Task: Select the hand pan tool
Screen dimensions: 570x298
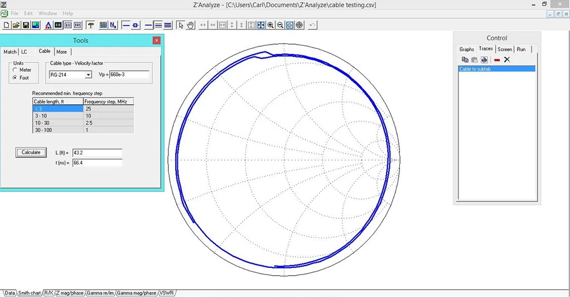Action: pos(191,25)
